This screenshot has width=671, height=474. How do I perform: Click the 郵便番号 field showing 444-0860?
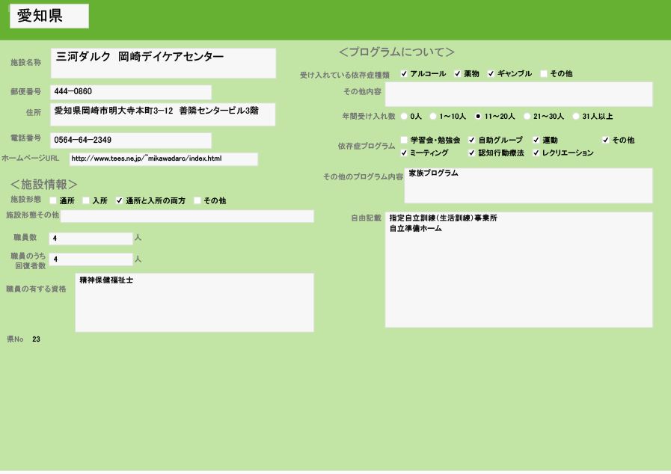pyautogui.click(x=130, y=92)
